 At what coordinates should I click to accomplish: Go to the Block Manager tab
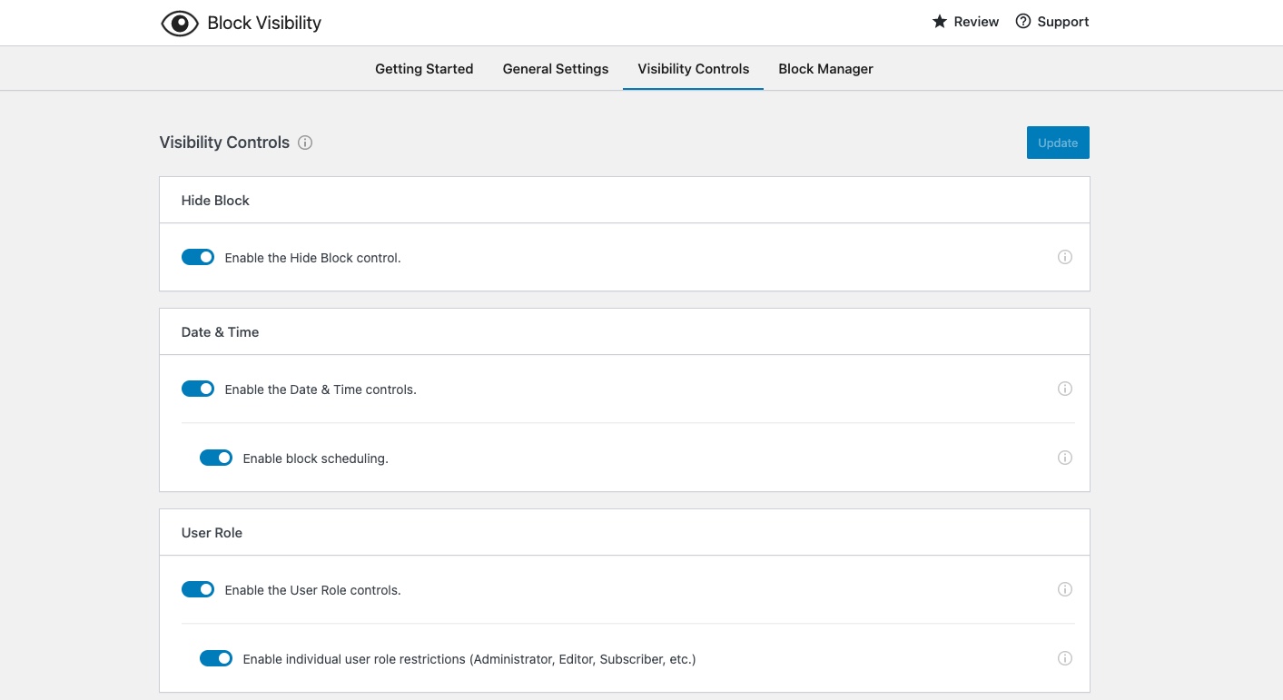point(825,69)
